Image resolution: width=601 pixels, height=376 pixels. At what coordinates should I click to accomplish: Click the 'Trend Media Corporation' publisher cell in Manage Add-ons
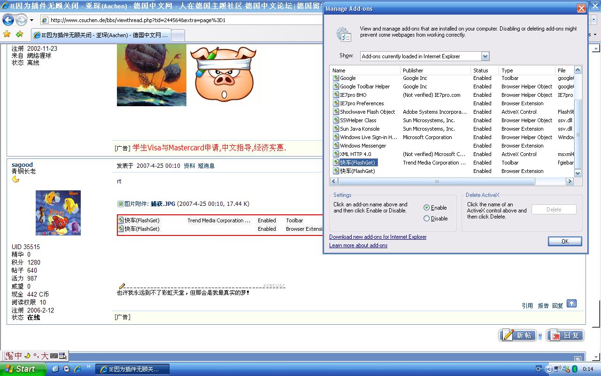[x=434, y=163]
